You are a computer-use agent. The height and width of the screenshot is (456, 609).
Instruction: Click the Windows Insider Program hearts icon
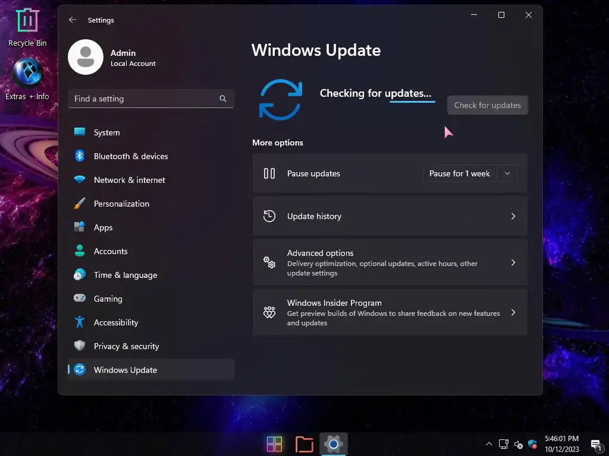[269, 312]
